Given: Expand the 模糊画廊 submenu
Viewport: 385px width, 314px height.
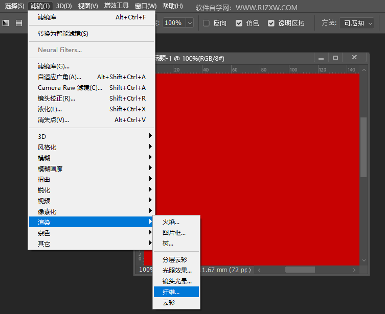Looking at the screenshot, I should (x=92, y=168).
